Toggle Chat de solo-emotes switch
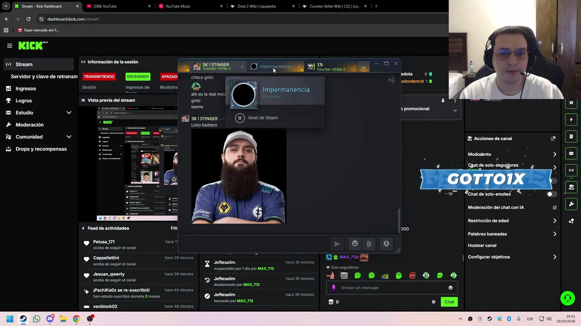This screenshot has height=326, width=581. coord(551,194)
